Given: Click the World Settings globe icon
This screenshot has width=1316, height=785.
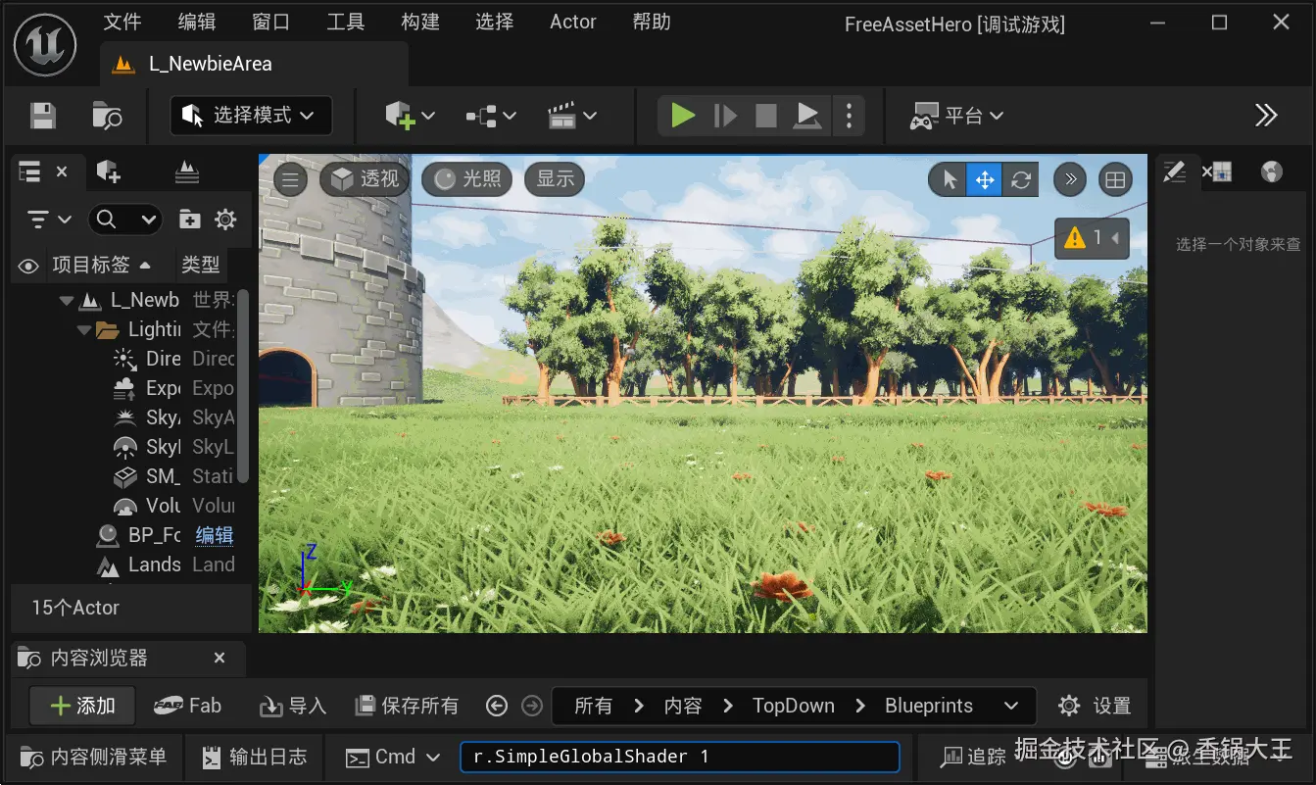Looking at the screenshot, I should click(x=1272, y=172).
